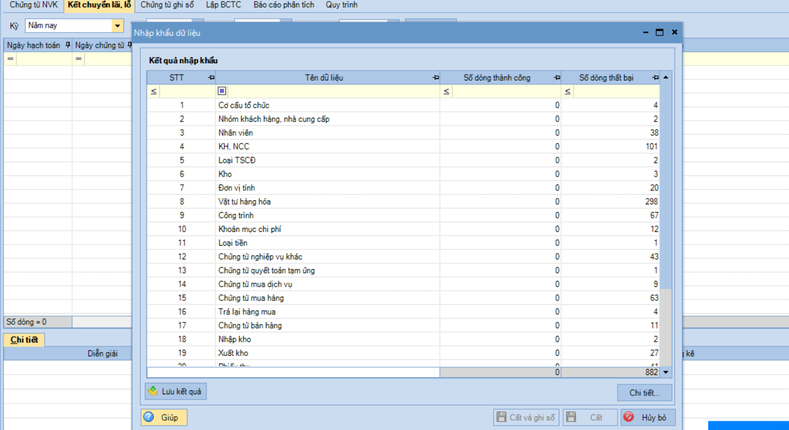Go to Lập BCTC tab

(x=224, y=5)
